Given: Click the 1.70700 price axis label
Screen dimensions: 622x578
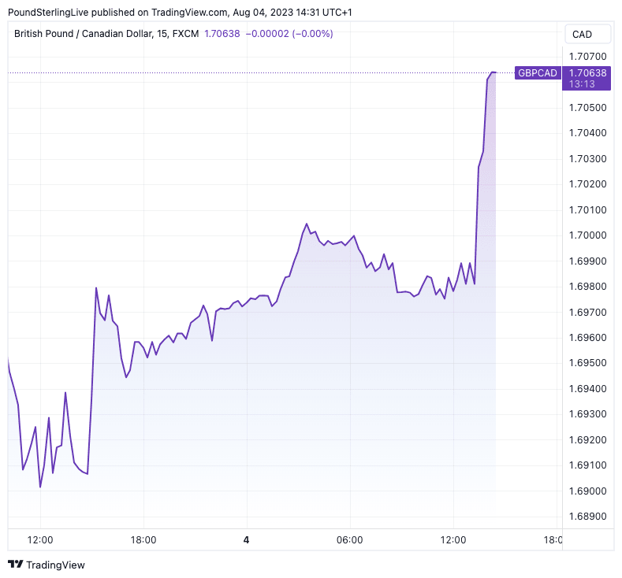Looking at the screenshot, I should [587, 57].
